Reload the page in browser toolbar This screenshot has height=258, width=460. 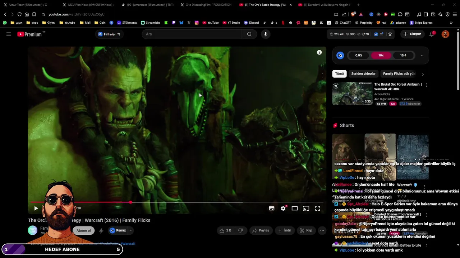pyautogui.click(x=19, y=14)
